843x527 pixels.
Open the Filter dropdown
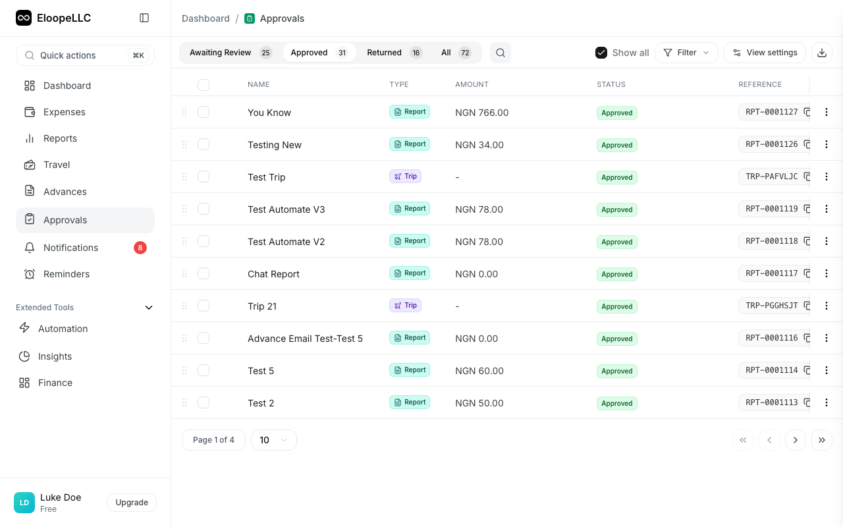click(x=686, y=53)
